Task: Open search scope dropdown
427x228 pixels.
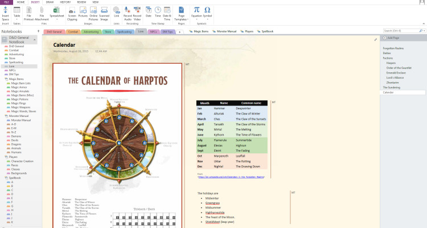Action: [x=424, y=31]
